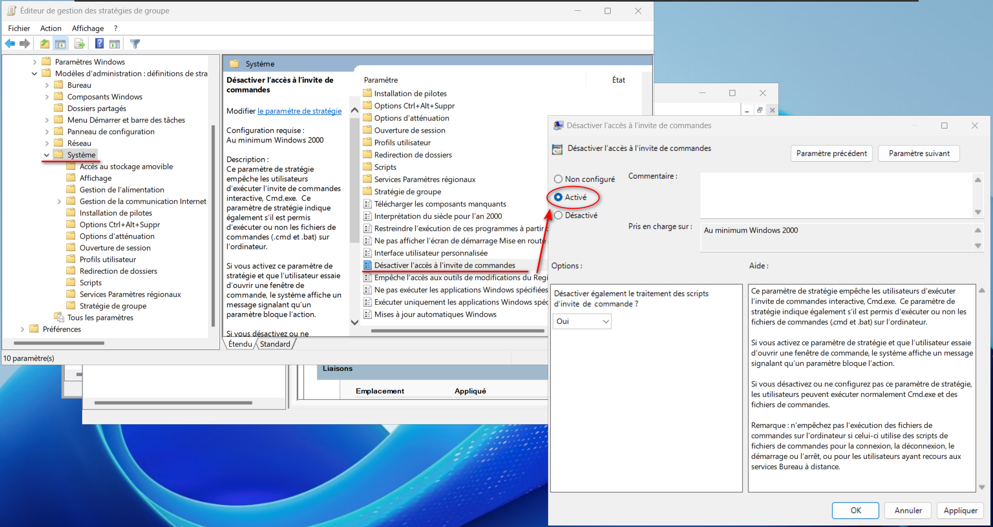The height and width of the screenshot is (527, 993).
Task: Click the Forward arrow in the toolbar
Action: 24,44
